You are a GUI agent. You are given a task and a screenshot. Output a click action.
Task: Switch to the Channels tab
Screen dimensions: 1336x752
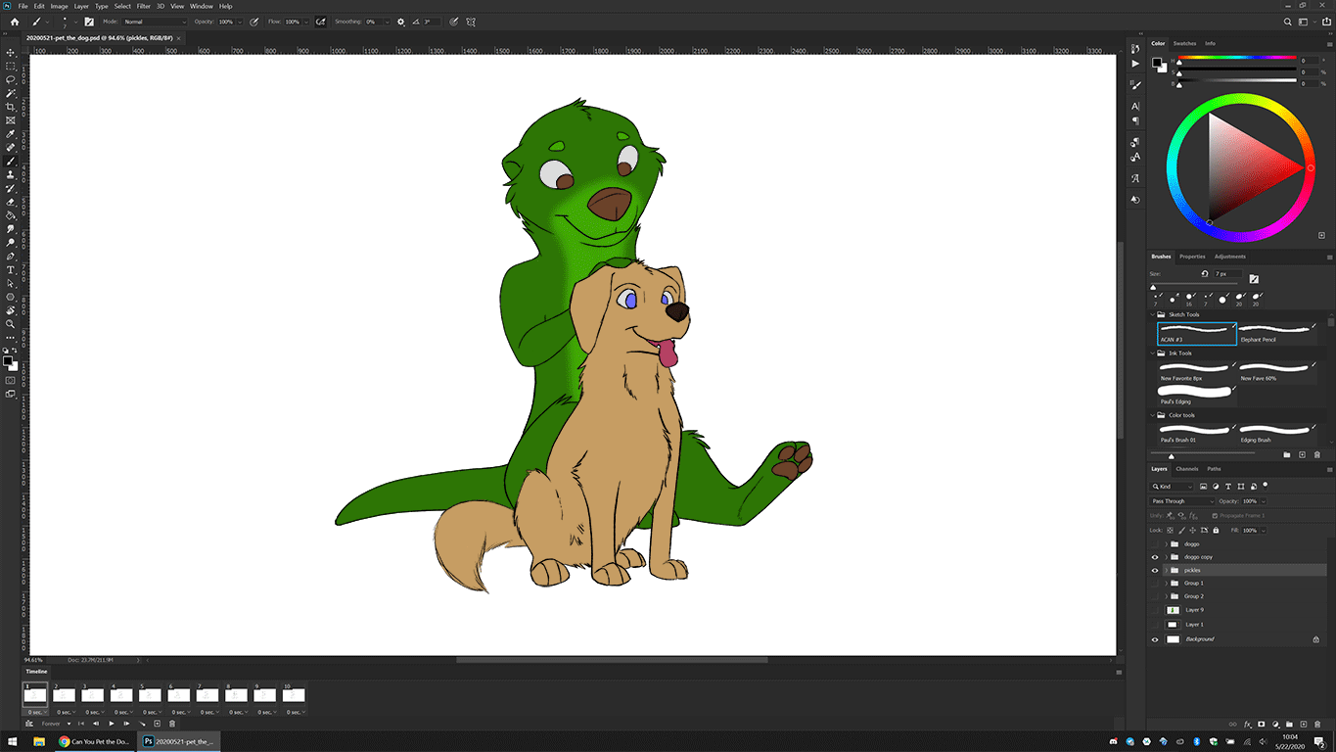coord(1186,469)
